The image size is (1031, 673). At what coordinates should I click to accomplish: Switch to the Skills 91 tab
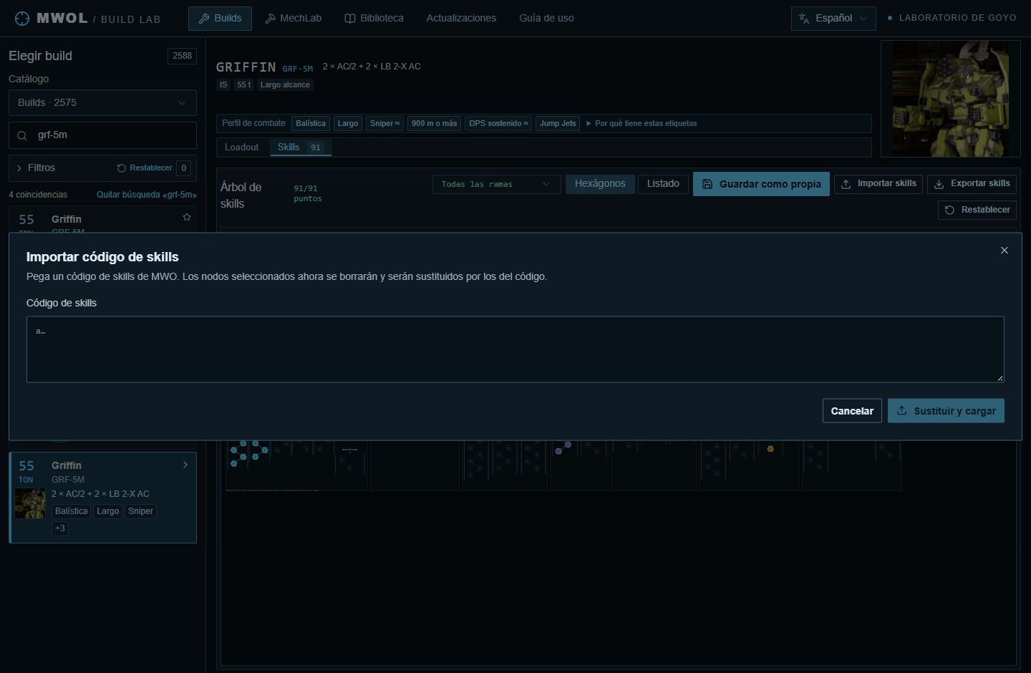300,147
